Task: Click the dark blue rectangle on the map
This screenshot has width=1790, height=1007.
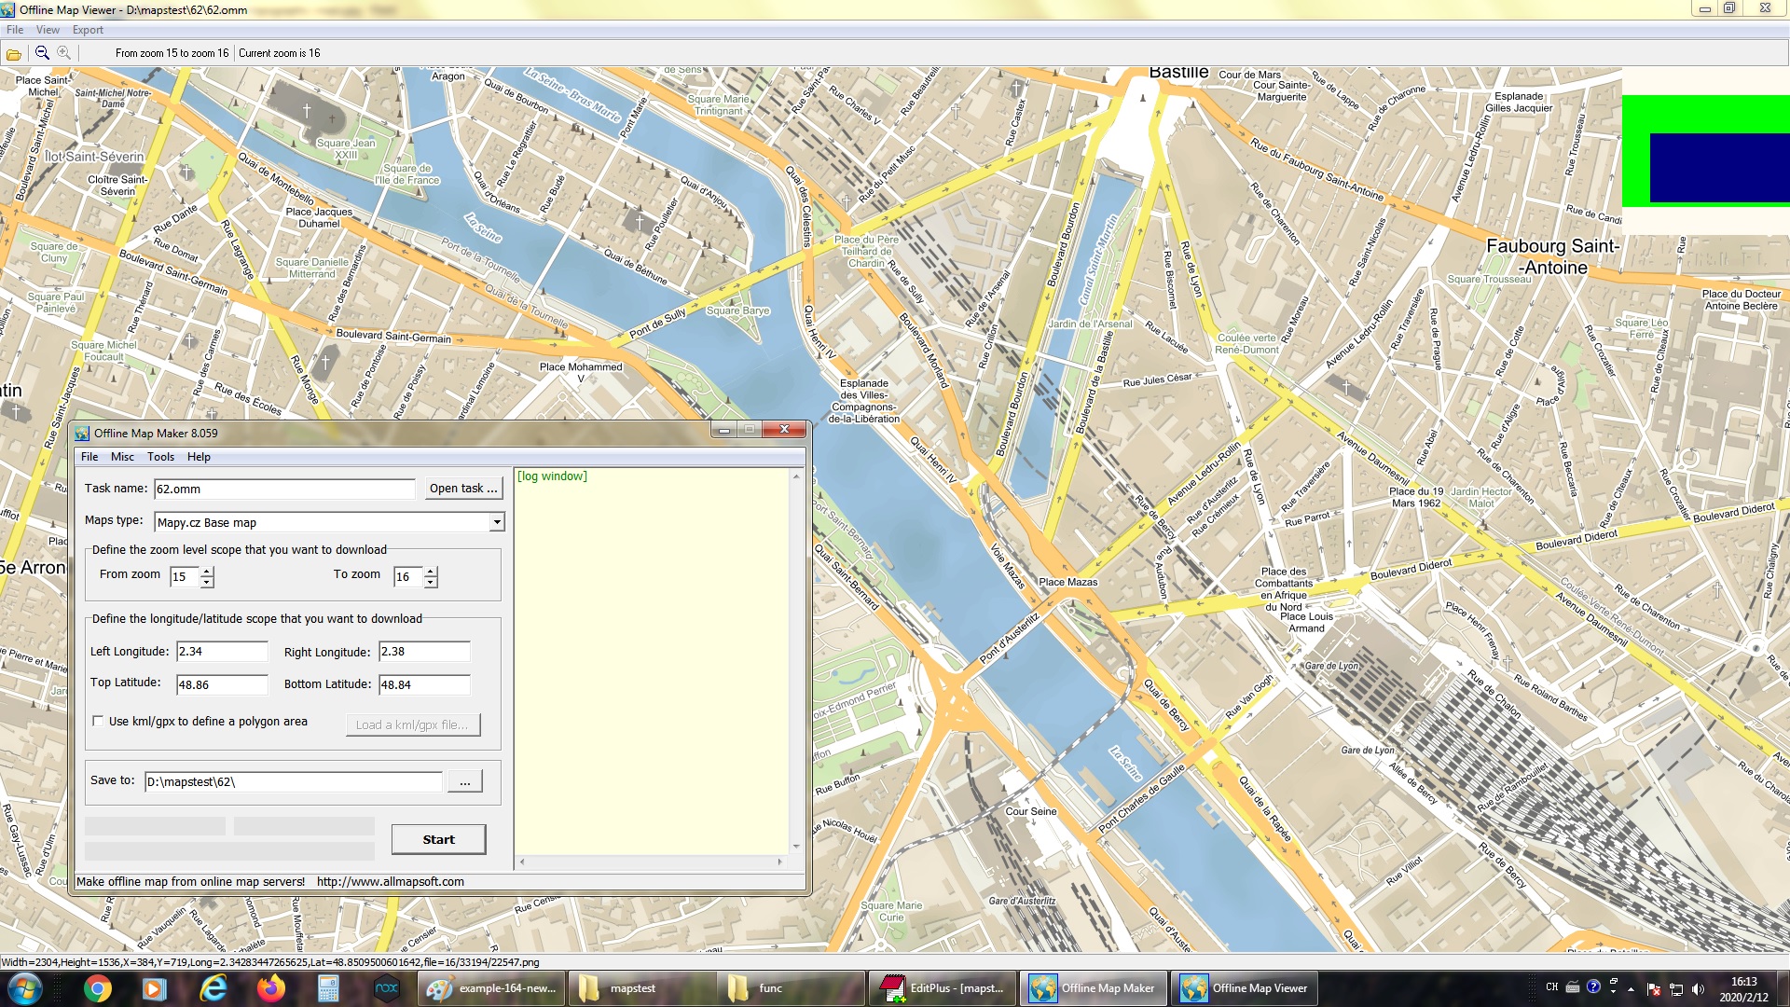Action: point(1720,168)
